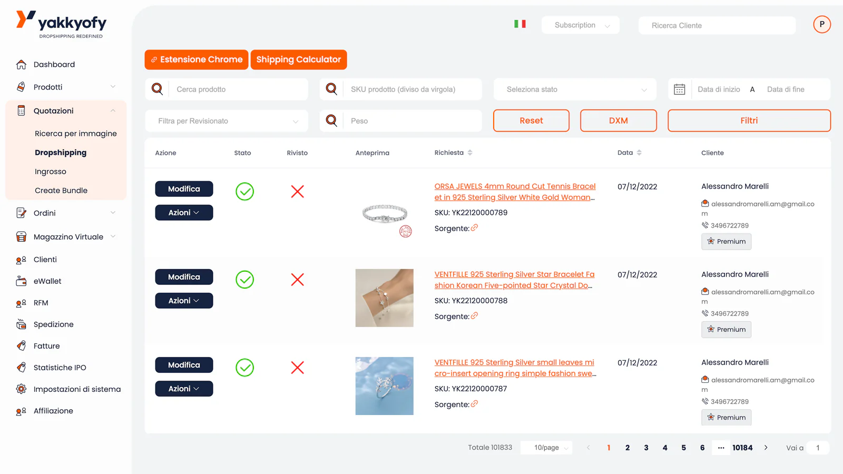This screenshot has width=843, height=474.
Task: Click the DXM button
Action: click(x=619, y=121)
